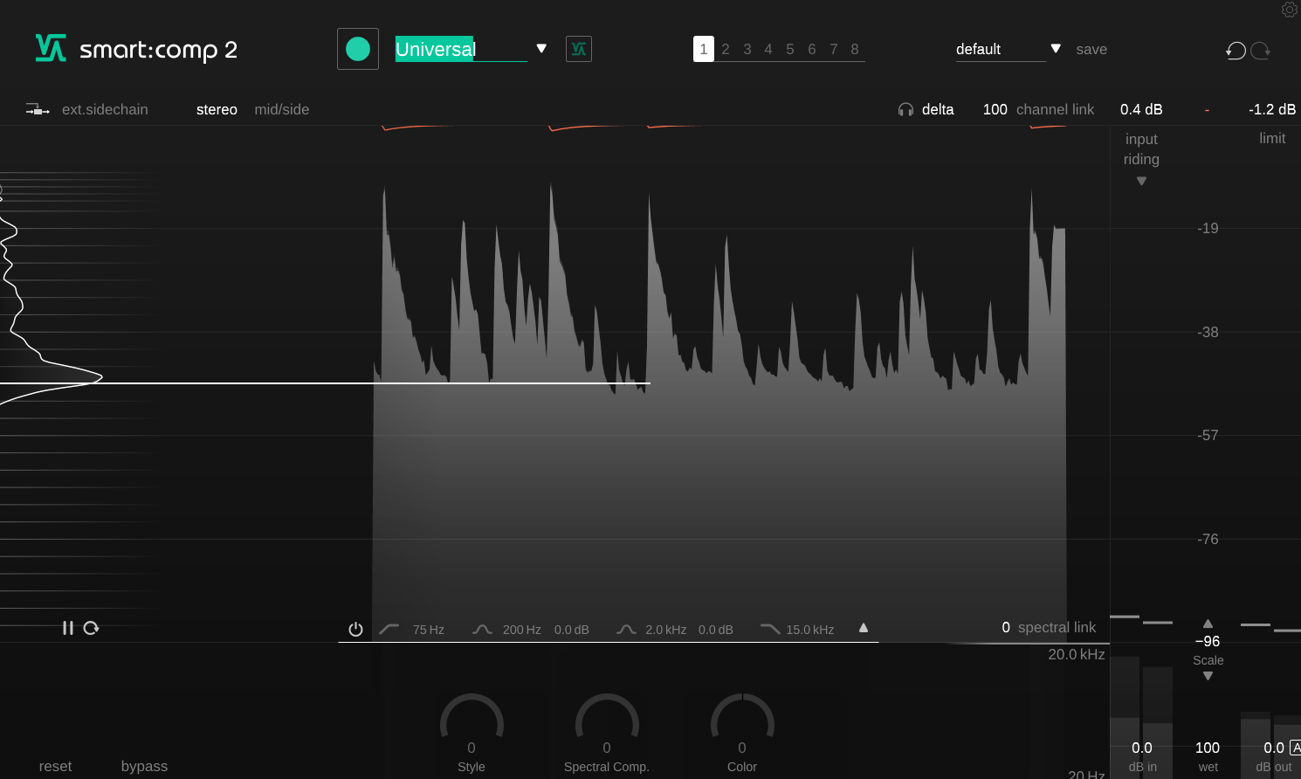The width and height of the screenshot is (1301, 779).
Task: Click the -96 scale value
Action: tap(1208, 641)
